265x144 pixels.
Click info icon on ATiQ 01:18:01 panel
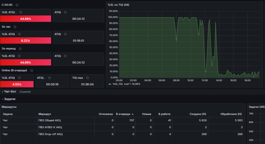pos(65,34)
